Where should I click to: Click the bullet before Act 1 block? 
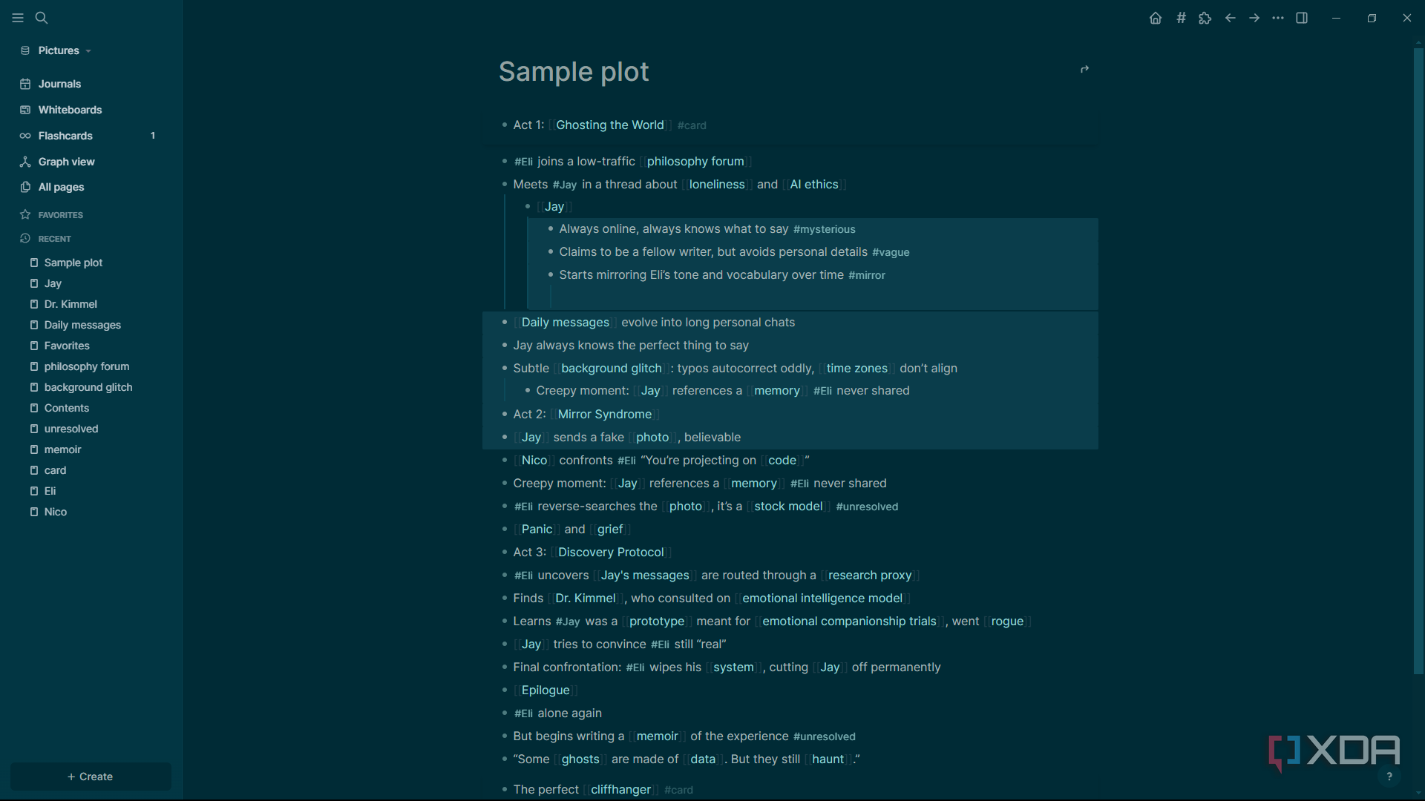504,125
